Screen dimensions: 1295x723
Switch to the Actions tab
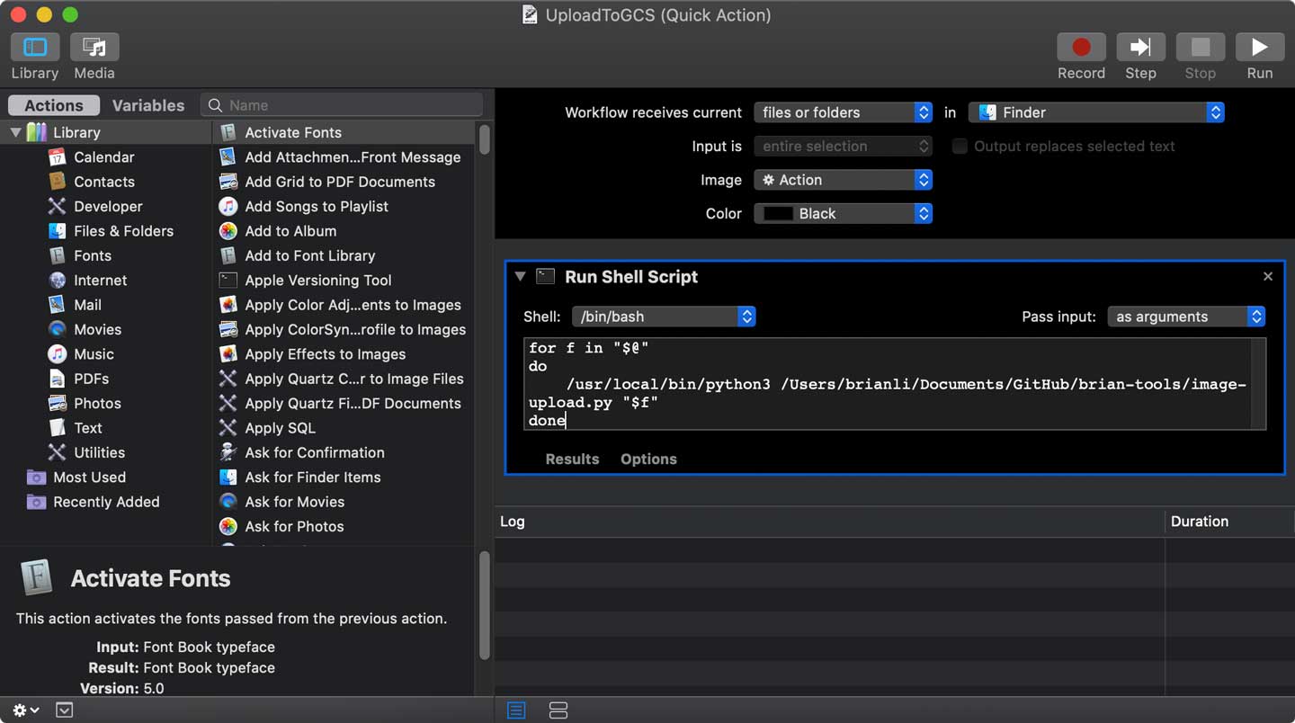(54, 105)
